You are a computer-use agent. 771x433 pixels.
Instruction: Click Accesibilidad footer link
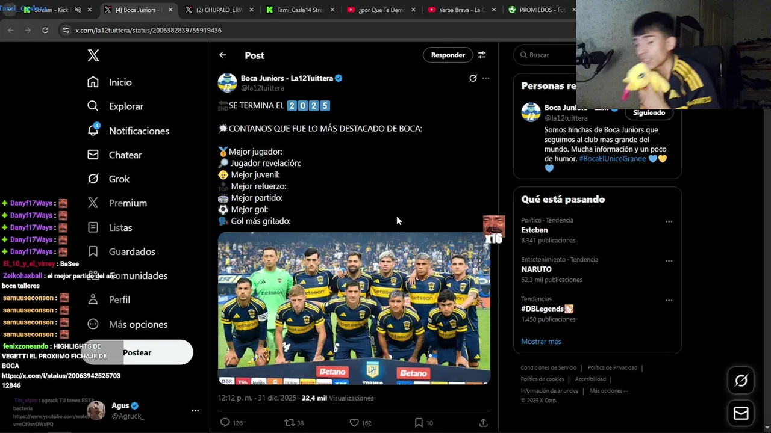590,379
